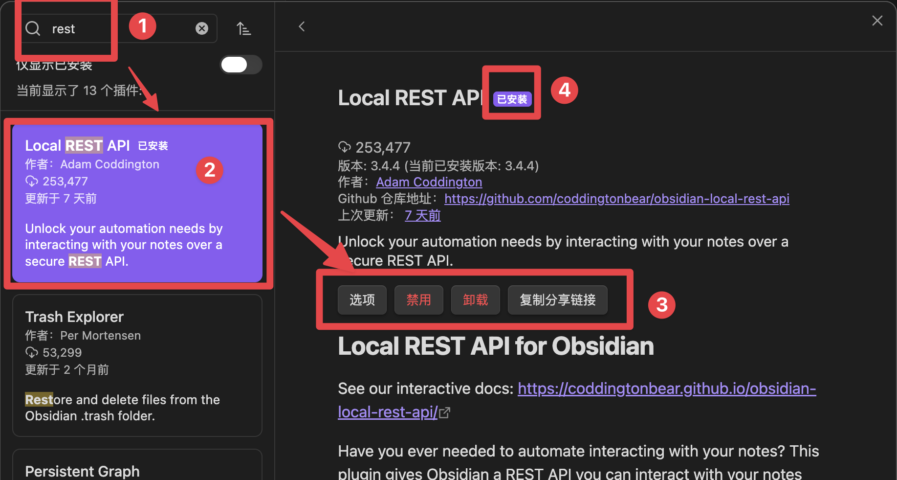
Task: Click the download count icon in details
Action: 345,147
